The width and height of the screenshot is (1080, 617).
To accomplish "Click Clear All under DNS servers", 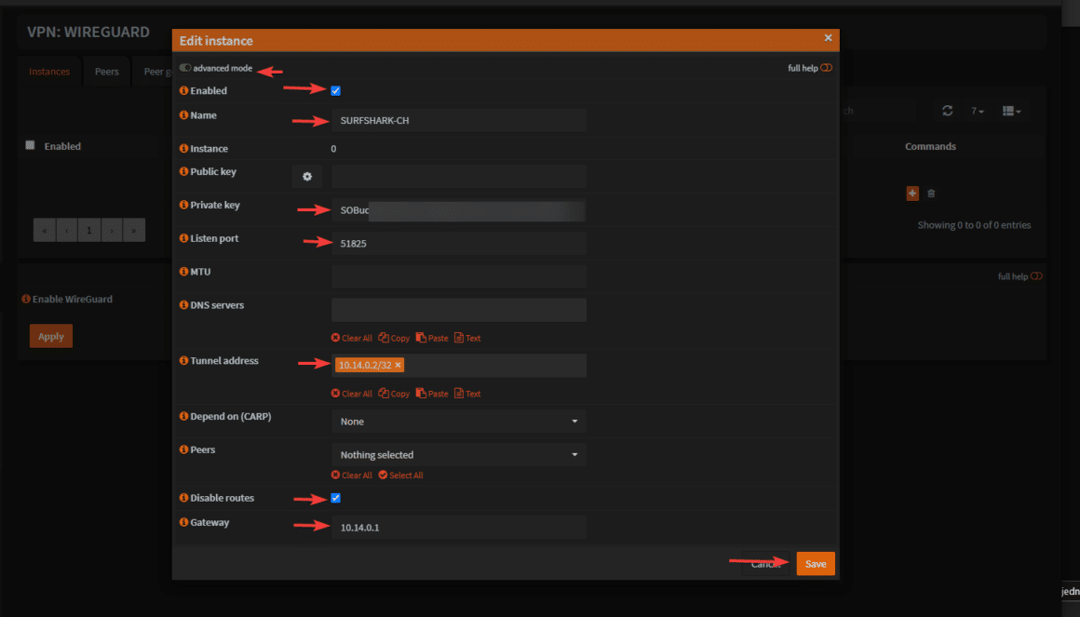I will [x=352, y=339].
